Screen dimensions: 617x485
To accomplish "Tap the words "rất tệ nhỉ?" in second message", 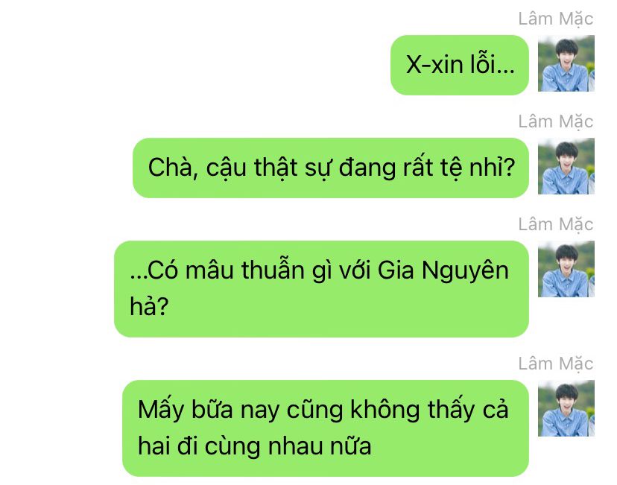I will pos(459,168).
